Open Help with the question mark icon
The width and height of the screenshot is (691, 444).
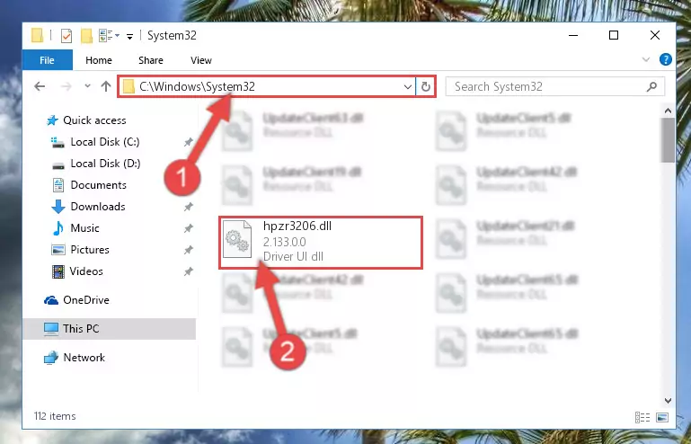pyautogui.click(x=666, y=59)
